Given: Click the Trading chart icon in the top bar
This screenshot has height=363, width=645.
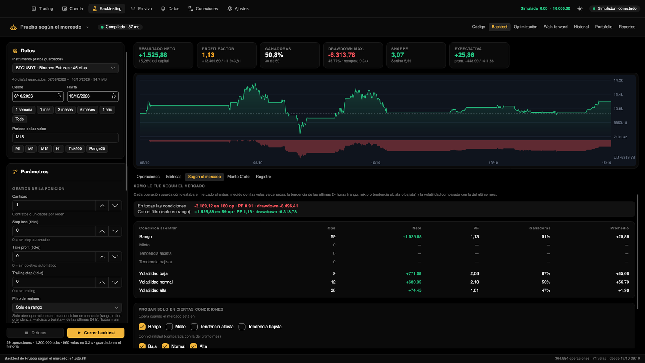Looking at the screenshot, I should click(34, 8).
